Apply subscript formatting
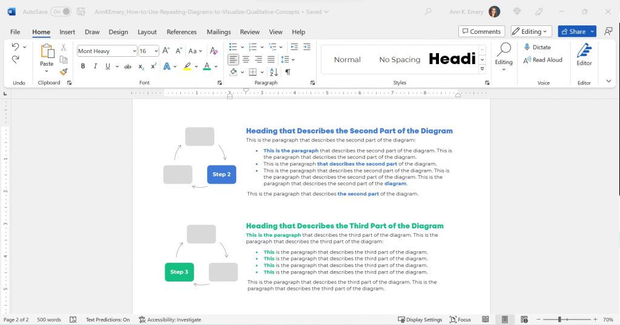Viewport: 620px width, 325px height. pos(140,66)
